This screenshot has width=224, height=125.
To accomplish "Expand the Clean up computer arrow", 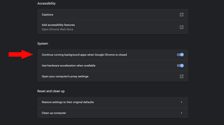I will tap(182, 113).
